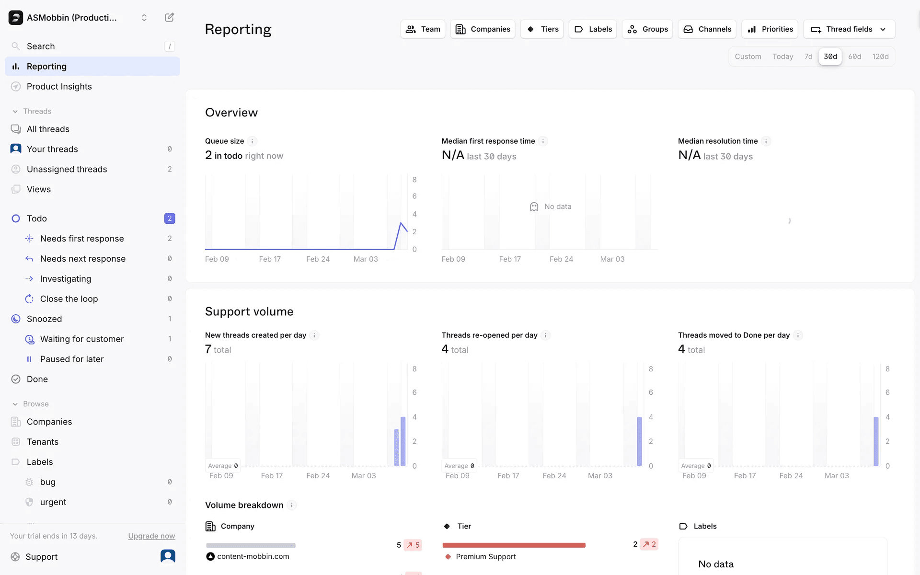
Task: Click the Median resolution time info icon
Action: pyautogui.click(x=766, y=141)
